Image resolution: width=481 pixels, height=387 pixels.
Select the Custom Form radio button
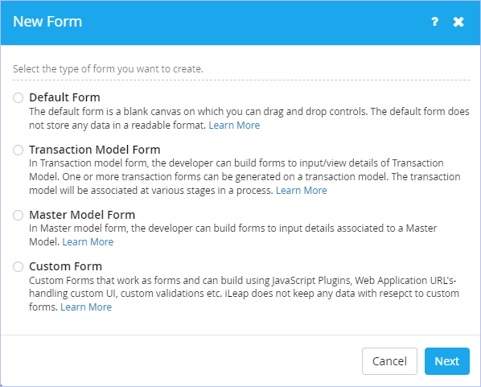coord(18,266)
